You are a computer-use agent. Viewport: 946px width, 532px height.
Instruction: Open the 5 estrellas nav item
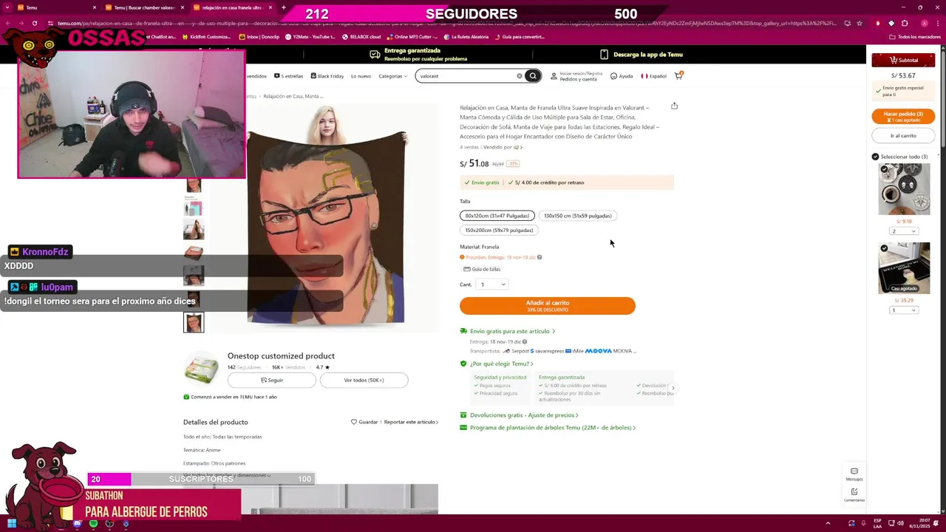(x=288, y=76)
